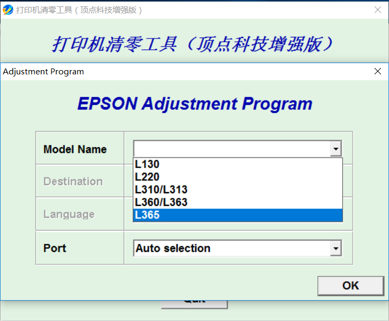The image size is (389, 321).
Task: Click the Port label
Action: tap(55, 248)
